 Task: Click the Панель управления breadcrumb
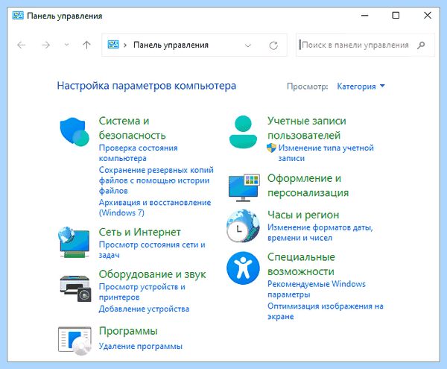(x=171, y=45)
